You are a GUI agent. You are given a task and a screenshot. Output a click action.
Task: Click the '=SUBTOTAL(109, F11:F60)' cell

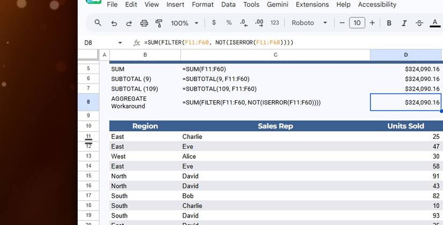[275, 89]
